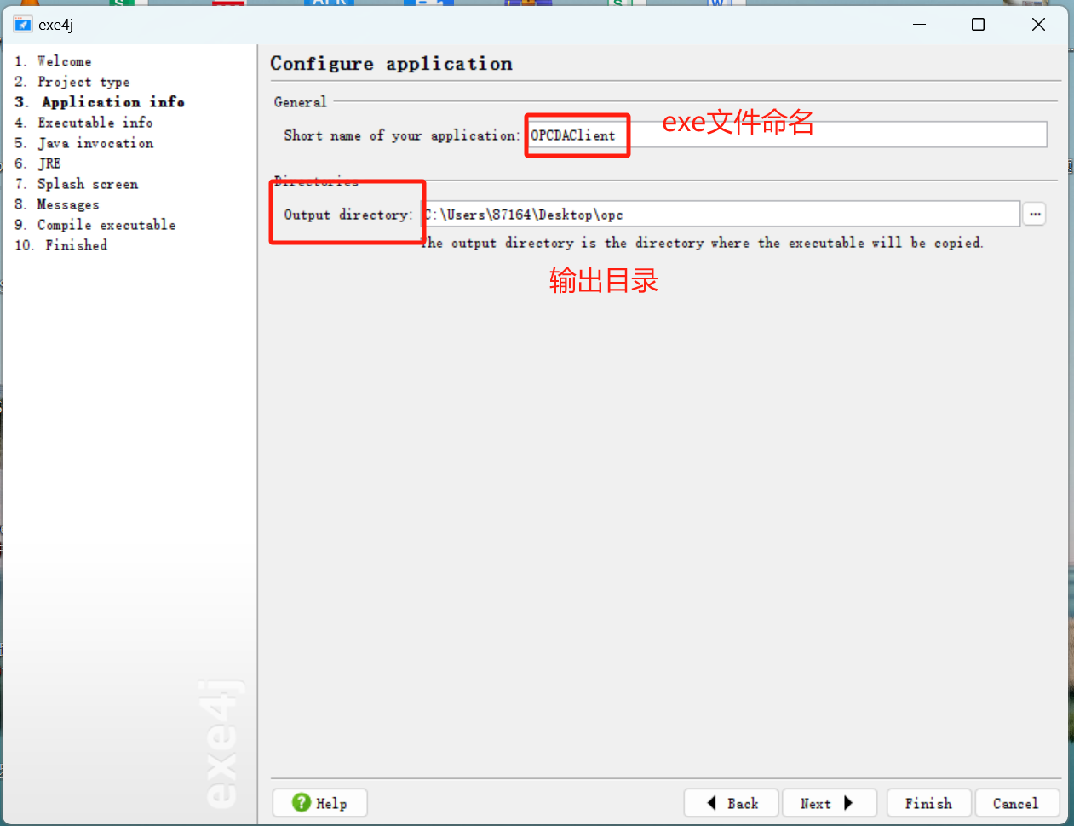Click the output directory description text

[703, 243]
